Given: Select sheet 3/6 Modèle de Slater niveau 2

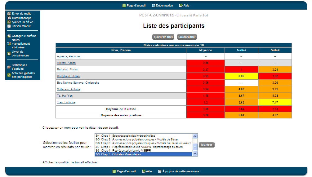Looking at the screenshot, I should pyautogui.click(x=144, y=143).
